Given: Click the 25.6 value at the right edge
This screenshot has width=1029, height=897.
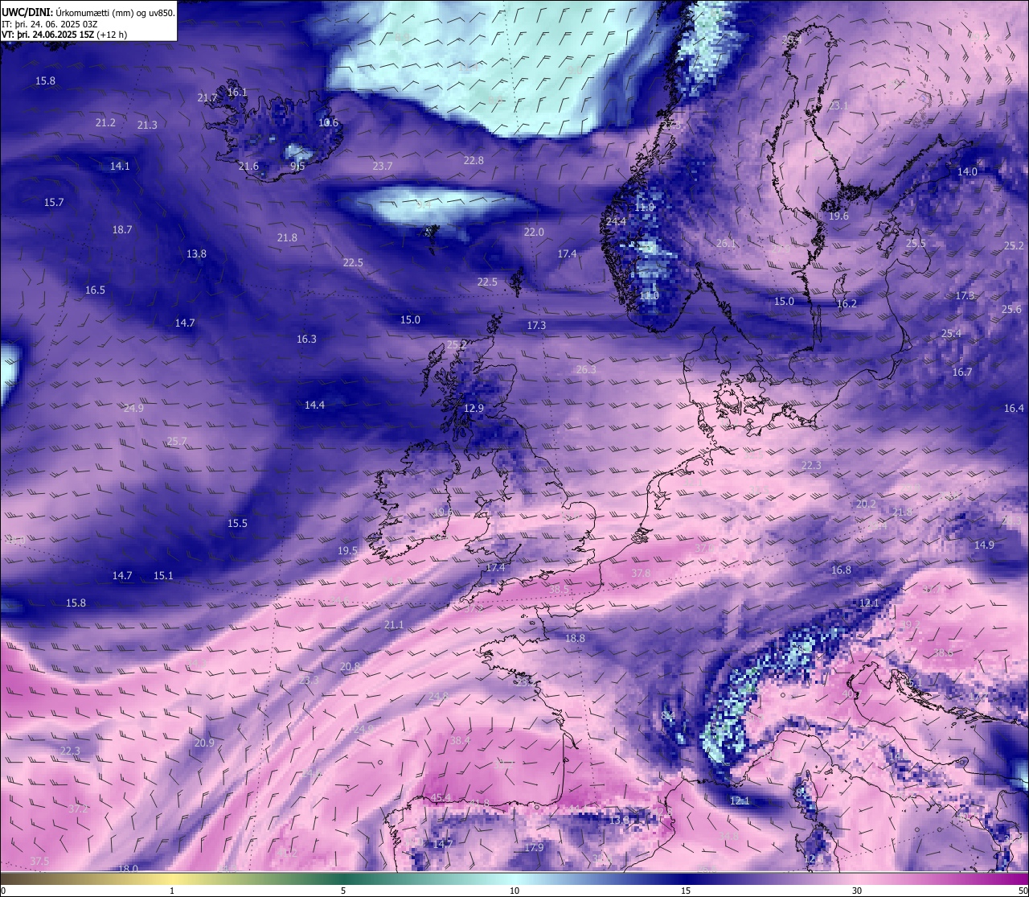Looking at the screenshot, I should [x=1011, y=310].
